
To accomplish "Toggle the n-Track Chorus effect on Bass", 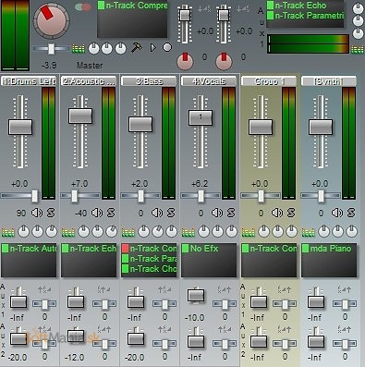I will pyautogui.click(x=125, y=269).
